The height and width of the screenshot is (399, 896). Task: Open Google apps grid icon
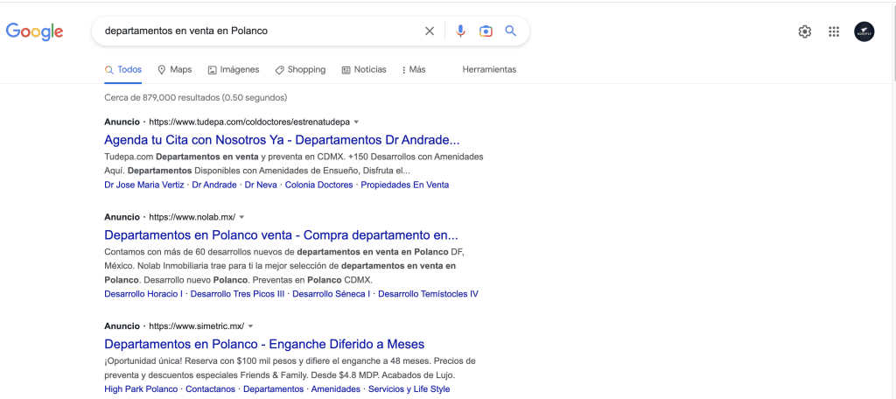click(834, 31)
